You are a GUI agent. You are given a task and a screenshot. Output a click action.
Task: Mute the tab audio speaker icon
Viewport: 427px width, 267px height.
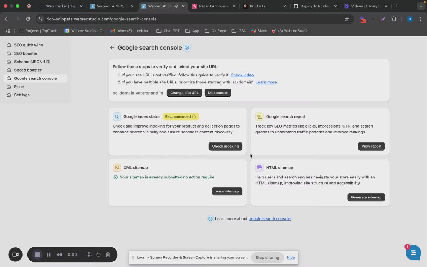click(176, 6)
